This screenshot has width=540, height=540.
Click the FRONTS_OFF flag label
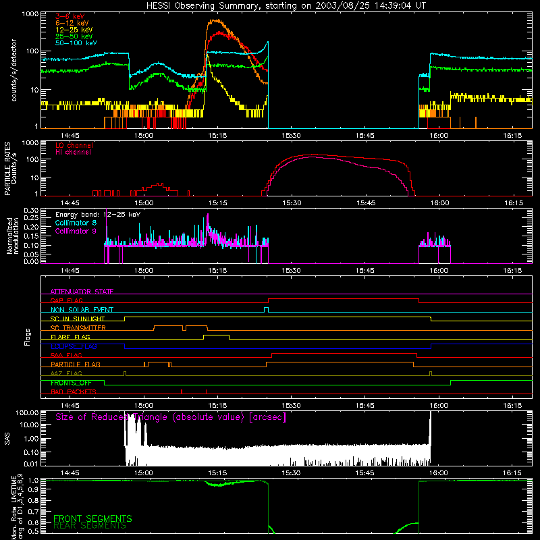(71, 383)
